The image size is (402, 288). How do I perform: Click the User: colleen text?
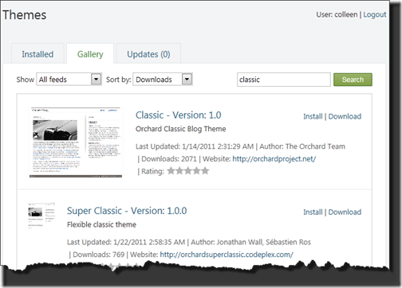point(337,14)
